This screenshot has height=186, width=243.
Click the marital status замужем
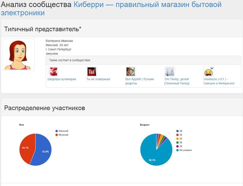[52, 54]
